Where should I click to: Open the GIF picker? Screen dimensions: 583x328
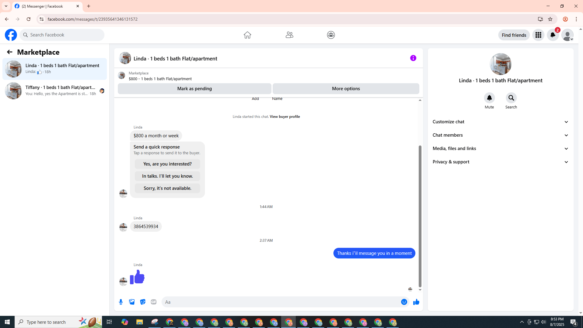[154, 302]
